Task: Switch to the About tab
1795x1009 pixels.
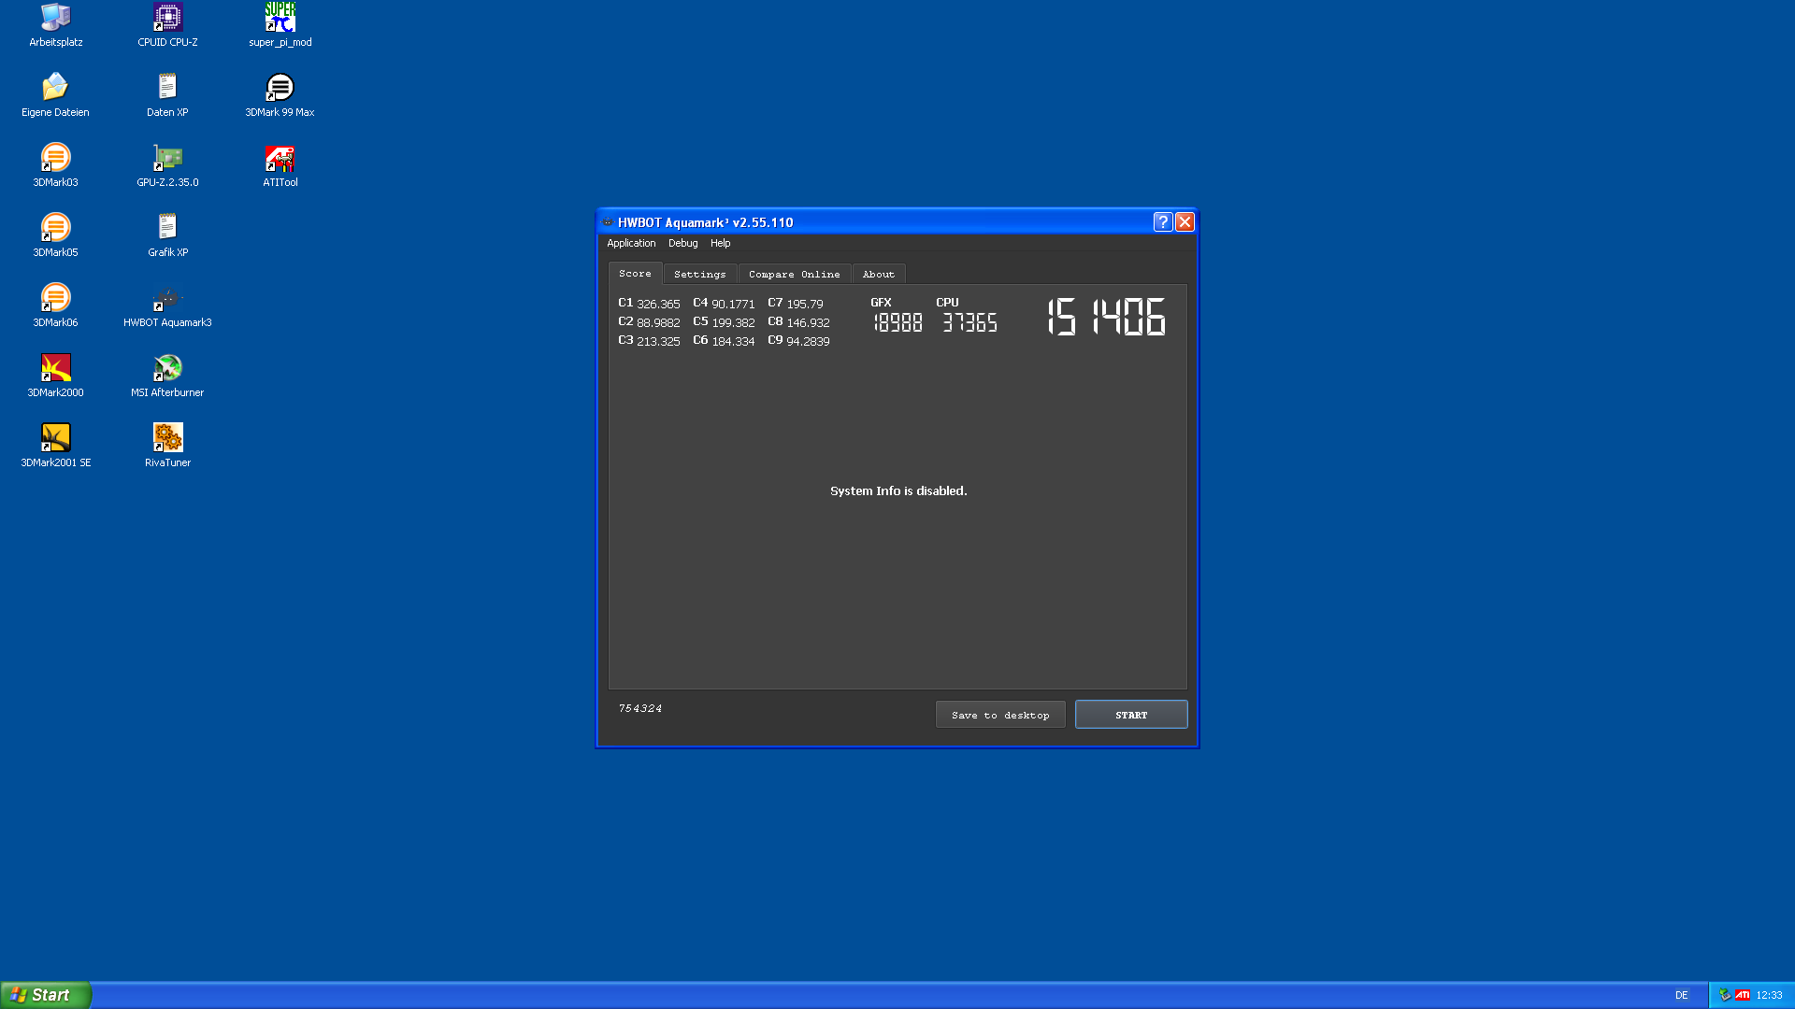Action: (x=879, y=274)
